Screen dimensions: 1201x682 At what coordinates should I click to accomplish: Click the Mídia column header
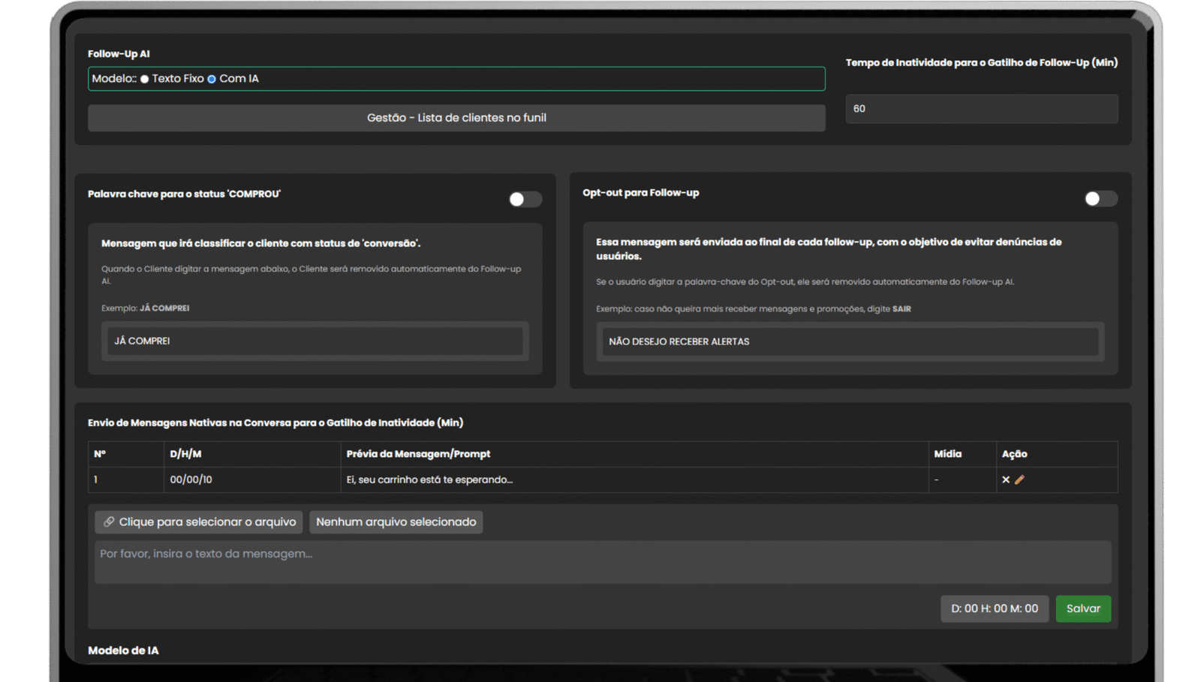tap(947, 454)
